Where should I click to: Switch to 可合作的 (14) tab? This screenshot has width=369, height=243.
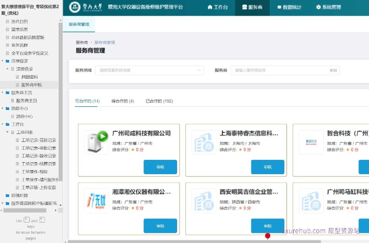pos(87,101)
